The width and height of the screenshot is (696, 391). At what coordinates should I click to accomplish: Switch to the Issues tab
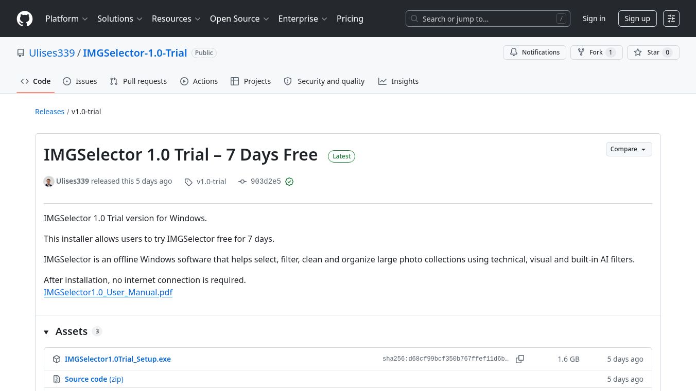pyautogui.click(x=80, y=81)
